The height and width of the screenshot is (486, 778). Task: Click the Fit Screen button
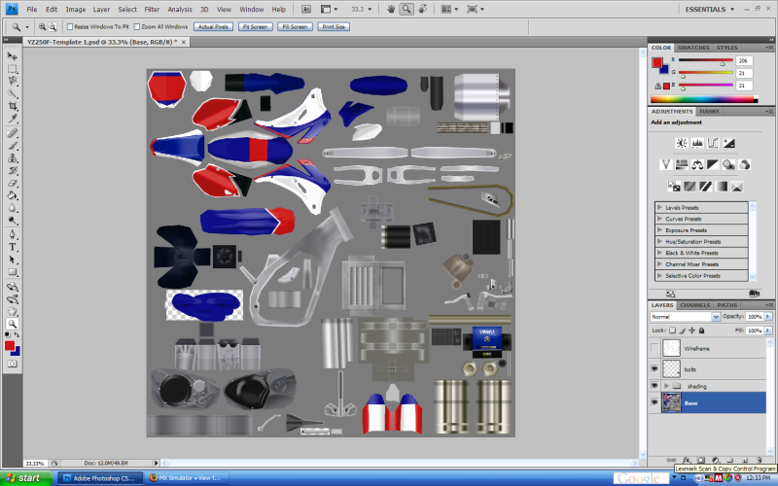255,27
